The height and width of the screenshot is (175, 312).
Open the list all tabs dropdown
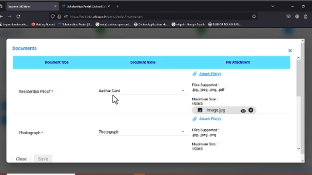tap(273, 6)
